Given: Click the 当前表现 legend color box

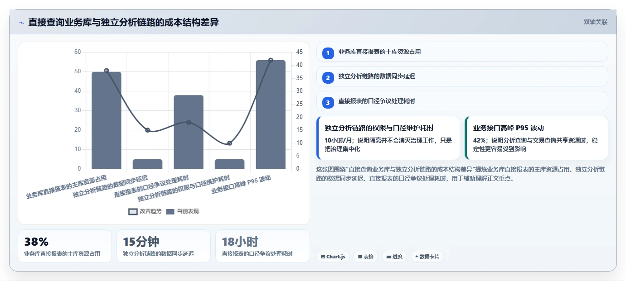Looking at the screenshot, I should click(x=170, y=211).
